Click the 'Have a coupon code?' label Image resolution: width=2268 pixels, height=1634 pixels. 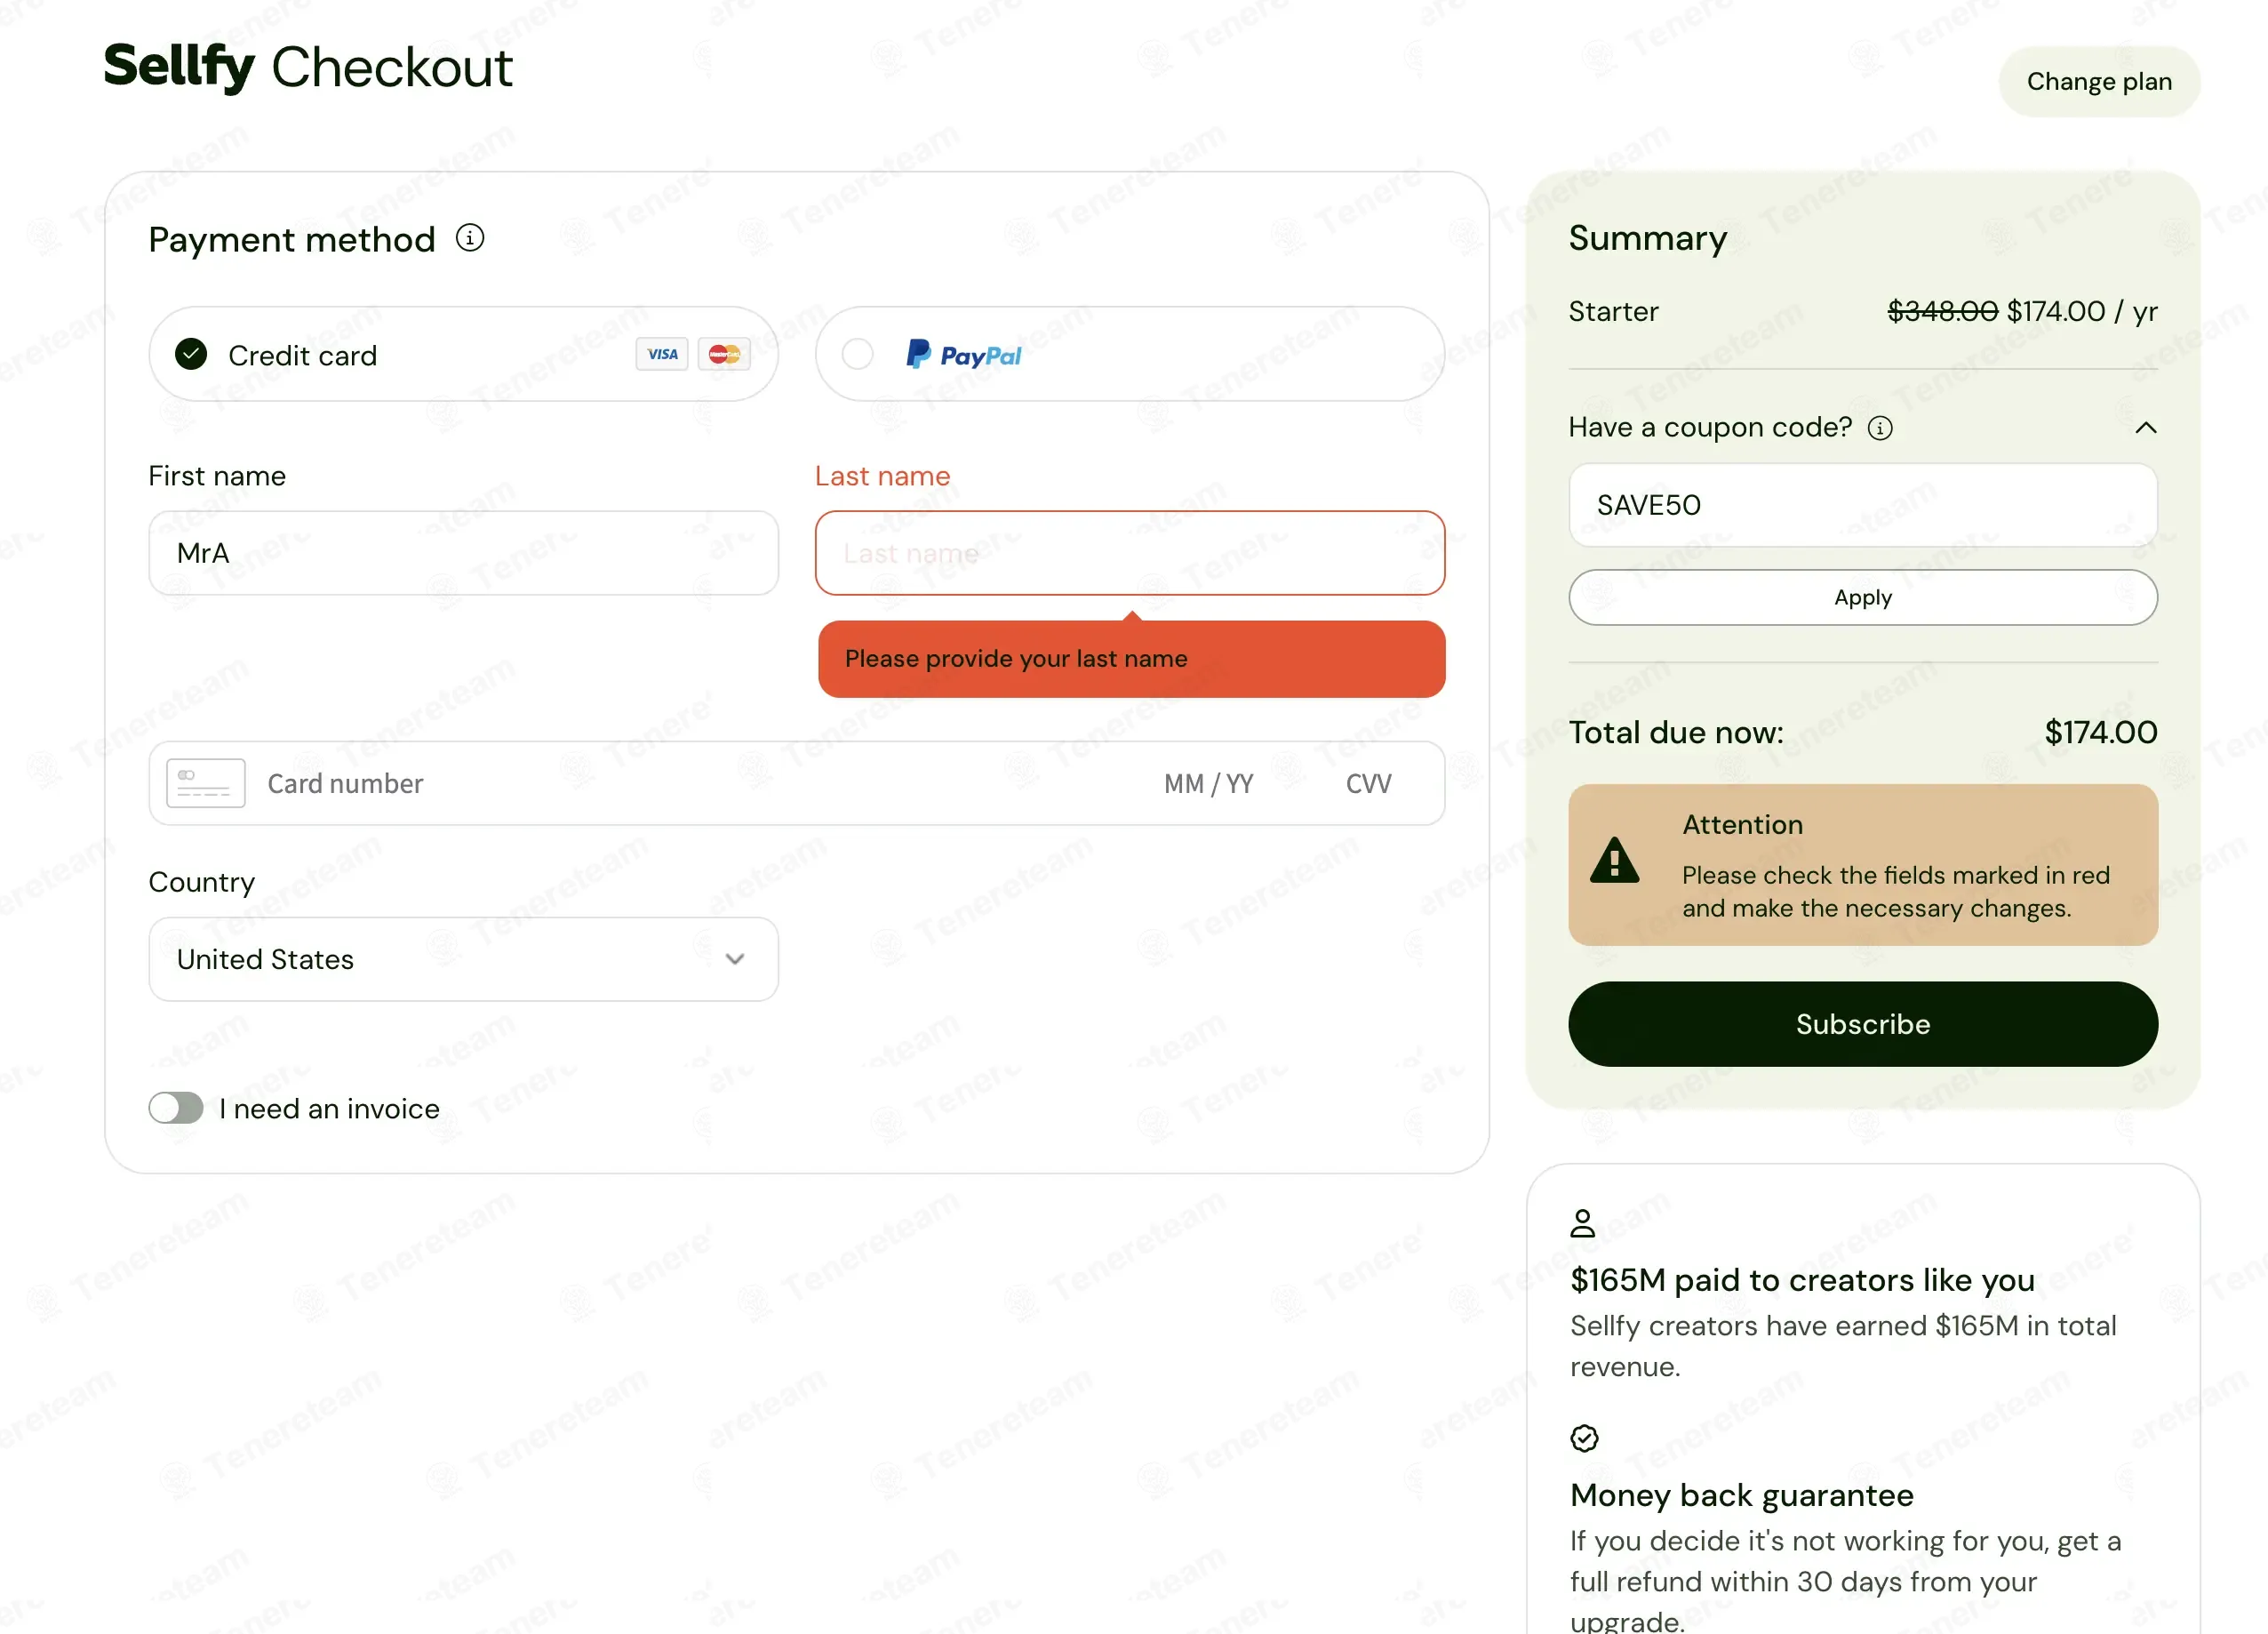pos(1710,428)
